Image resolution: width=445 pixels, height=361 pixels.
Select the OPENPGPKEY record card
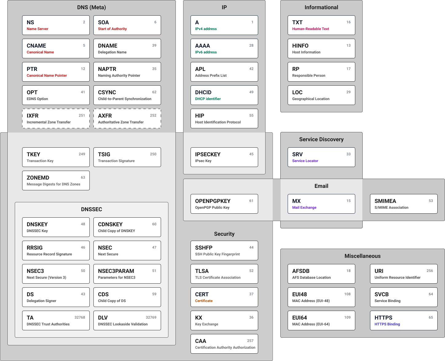(224, 204)
